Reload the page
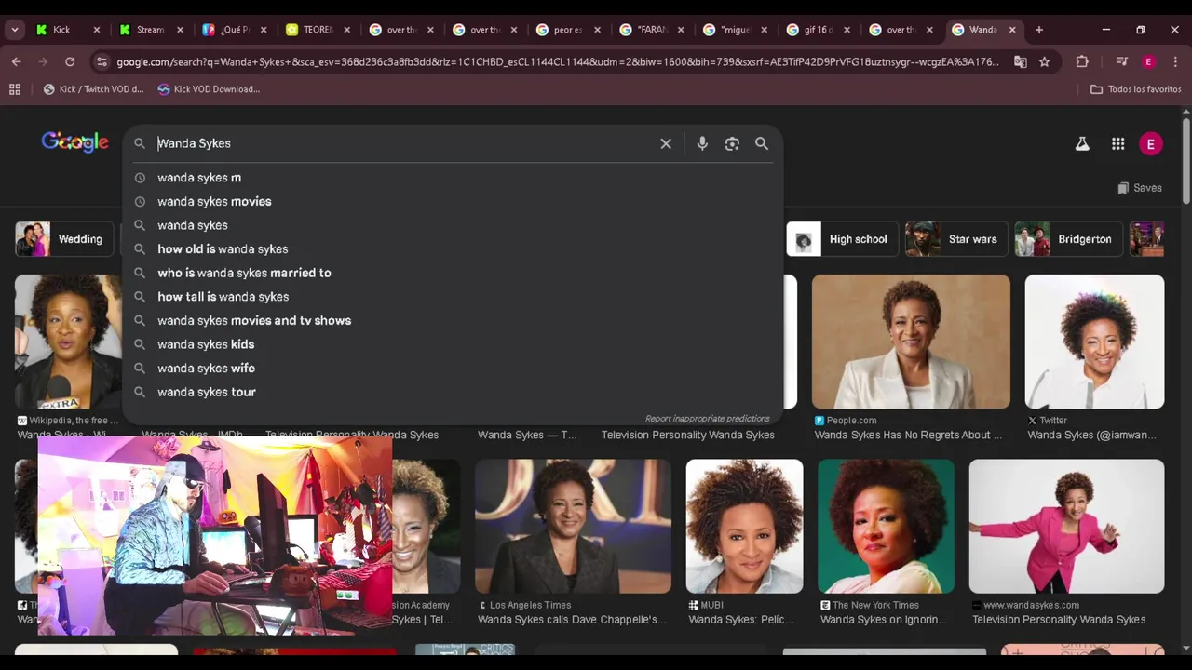This screenshot has height=670, width=1192. (70, 61)
